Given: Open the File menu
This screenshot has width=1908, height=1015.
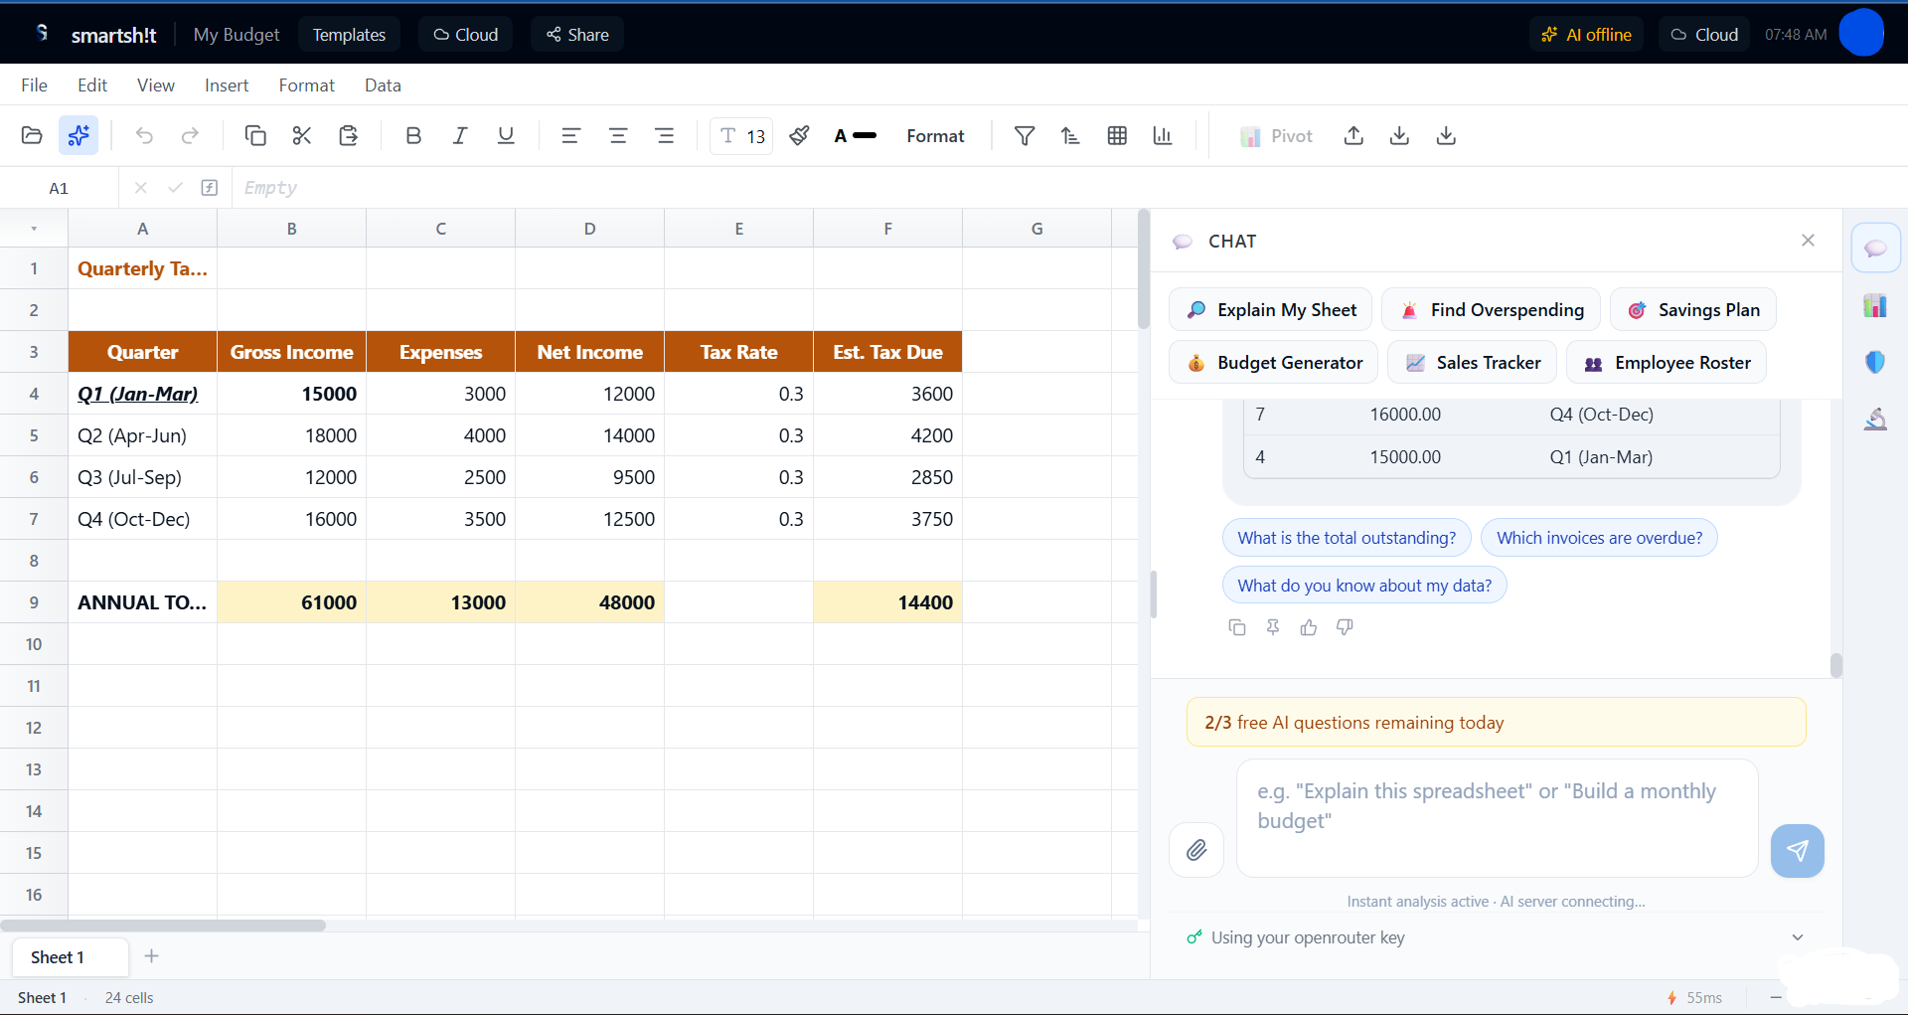Looking at the screenshot, I should coord(35,85).
